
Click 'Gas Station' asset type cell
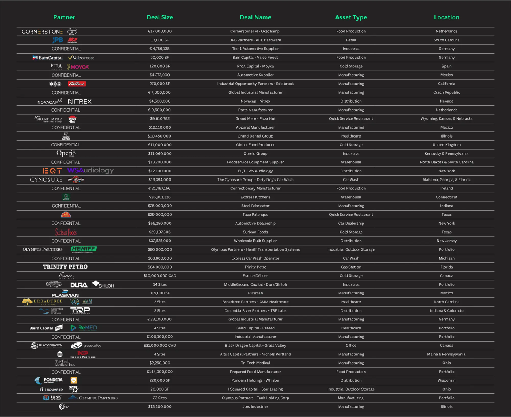351,267
